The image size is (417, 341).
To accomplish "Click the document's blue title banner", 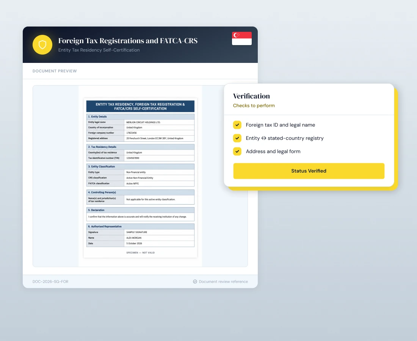I will click(x=140, y=106).
